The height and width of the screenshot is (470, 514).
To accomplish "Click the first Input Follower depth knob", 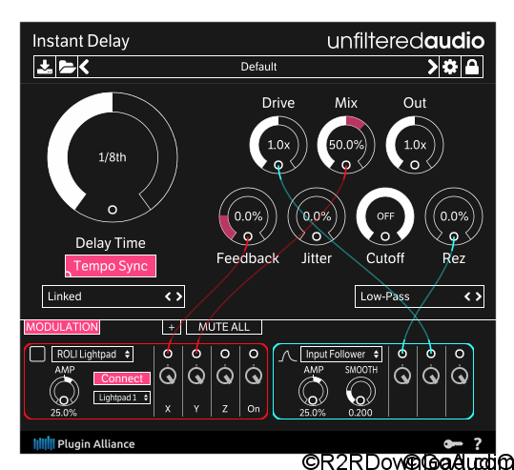I will [402, 376].
